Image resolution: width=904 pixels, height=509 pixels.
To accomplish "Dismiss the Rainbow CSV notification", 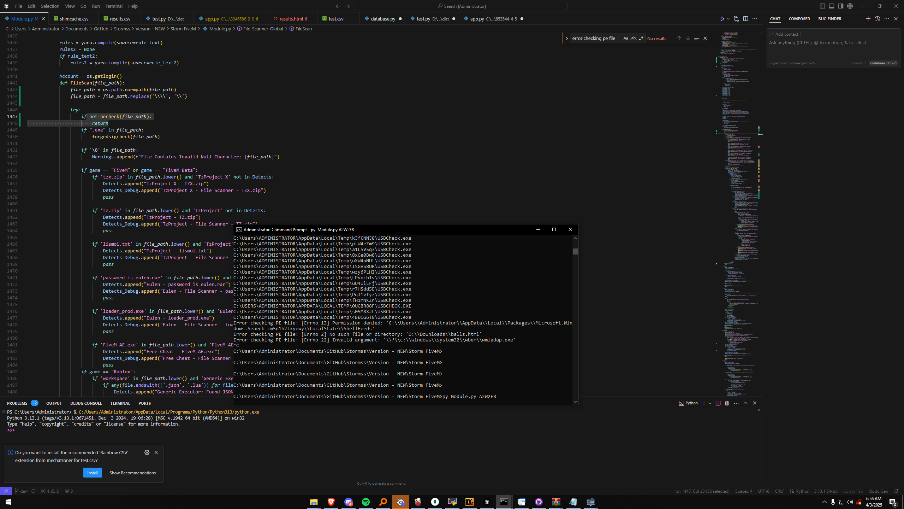I will [156, 453].
